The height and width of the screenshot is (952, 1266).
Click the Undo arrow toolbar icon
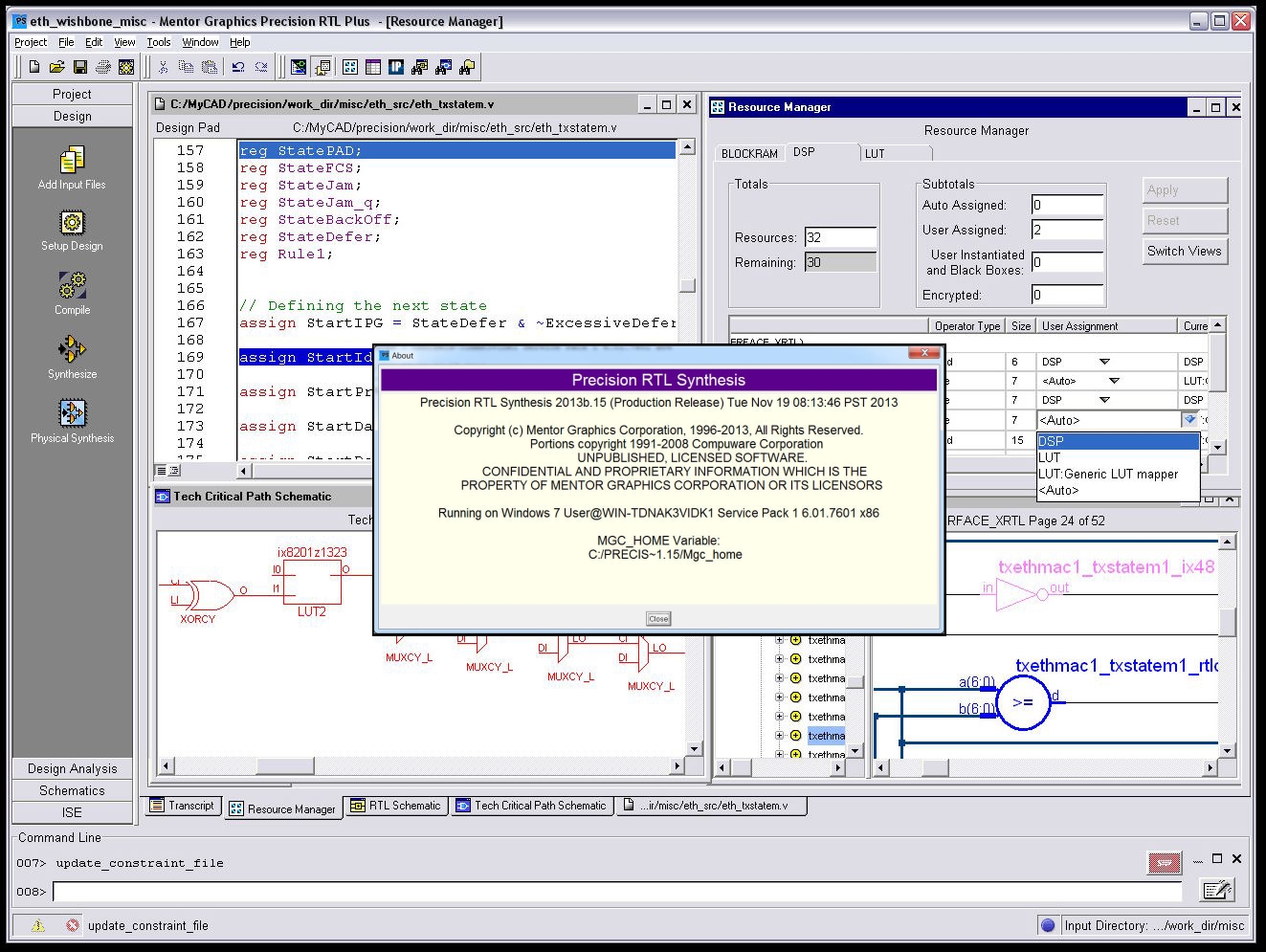[x=237, y=67]
